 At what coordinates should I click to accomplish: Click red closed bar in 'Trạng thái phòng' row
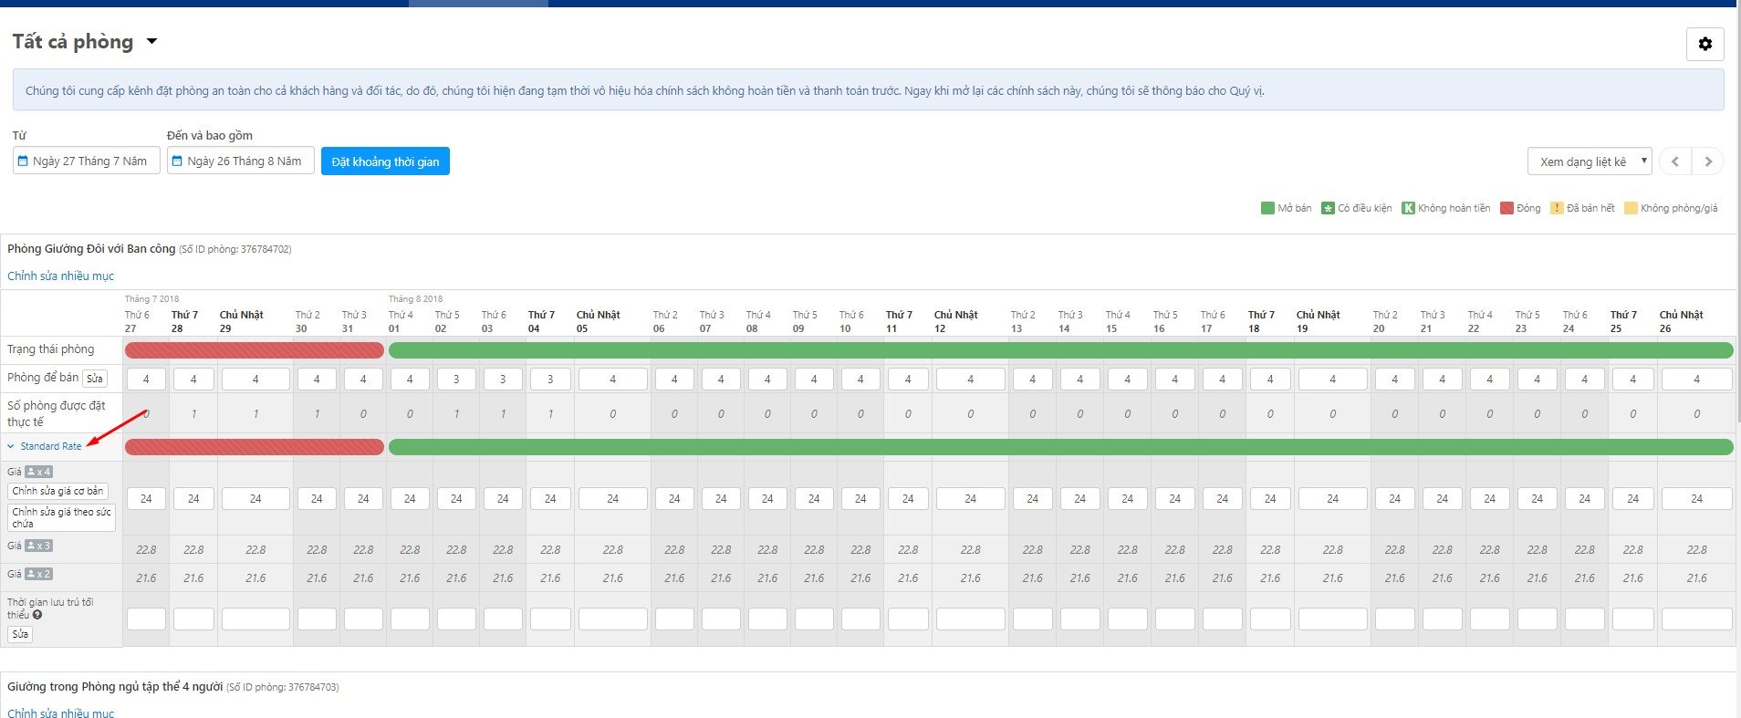tap(255, 349)
